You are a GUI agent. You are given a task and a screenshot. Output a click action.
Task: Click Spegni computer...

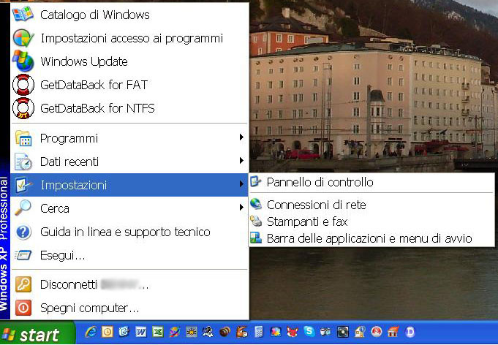tap(129, 308)
